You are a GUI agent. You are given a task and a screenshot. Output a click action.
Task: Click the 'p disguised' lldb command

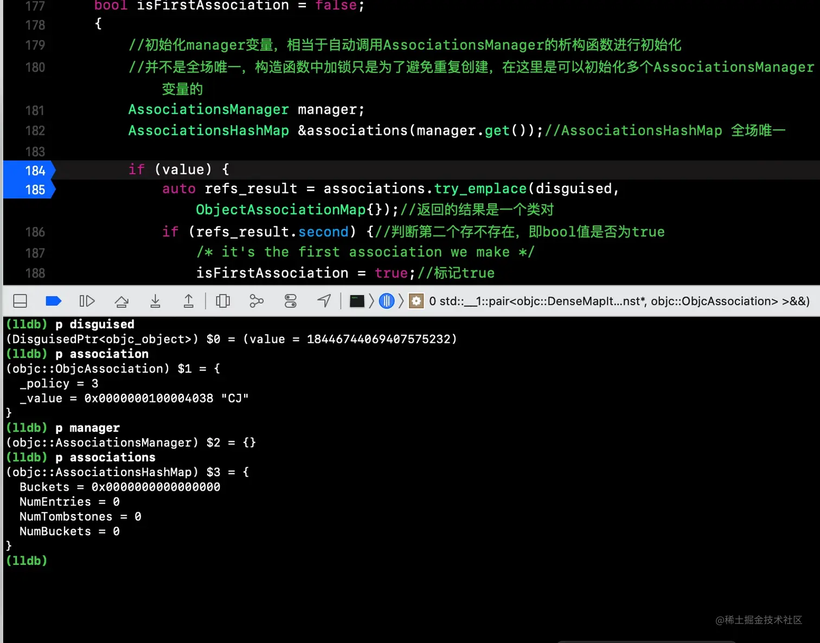tap(95, 324)
